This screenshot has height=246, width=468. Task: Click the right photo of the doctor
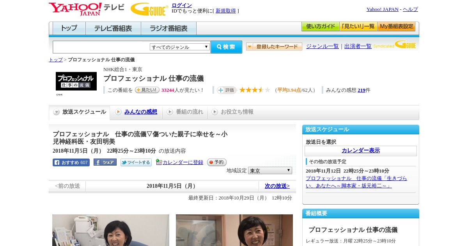click(x=234, y=230)
